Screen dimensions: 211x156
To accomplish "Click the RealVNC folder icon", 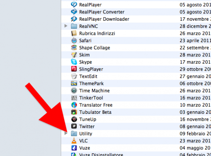I will point(74,26).
